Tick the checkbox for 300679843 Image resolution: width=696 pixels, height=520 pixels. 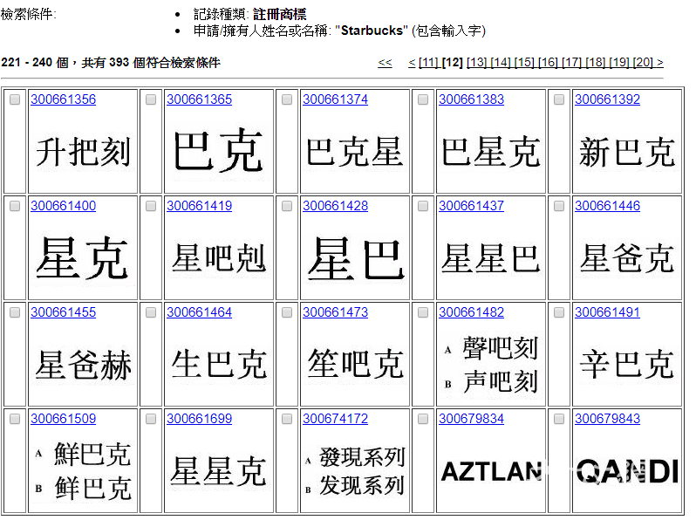(559, 419)
